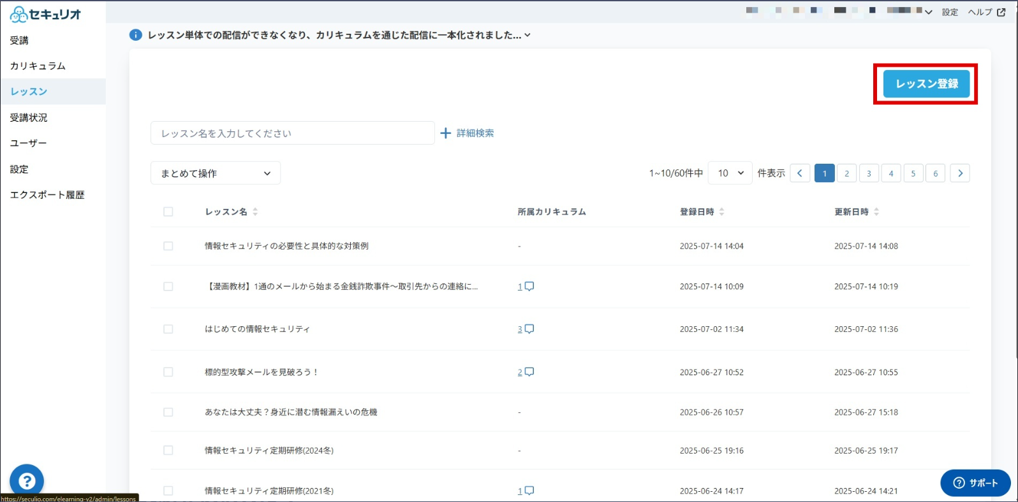Open lesson はじめての情報セキュリティ
The height and width of the screenshot is (502, 1018).
257,329
